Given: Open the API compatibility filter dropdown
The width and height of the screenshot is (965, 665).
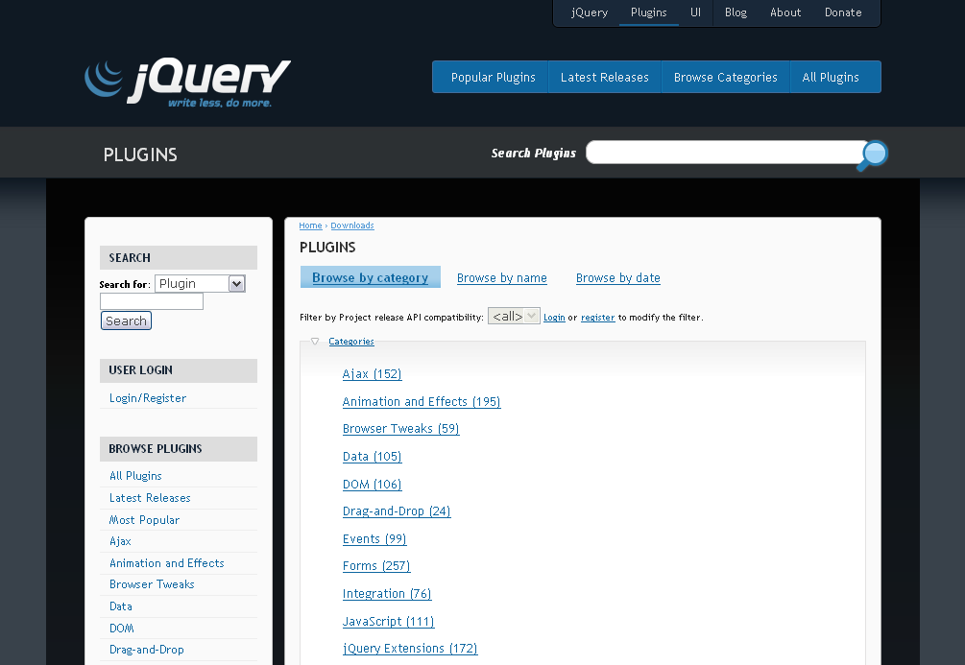Looking at the screenshot, I should 514,316.
